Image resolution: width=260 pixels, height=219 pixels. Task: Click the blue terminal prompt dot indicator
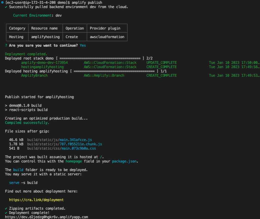pos(2,2)
